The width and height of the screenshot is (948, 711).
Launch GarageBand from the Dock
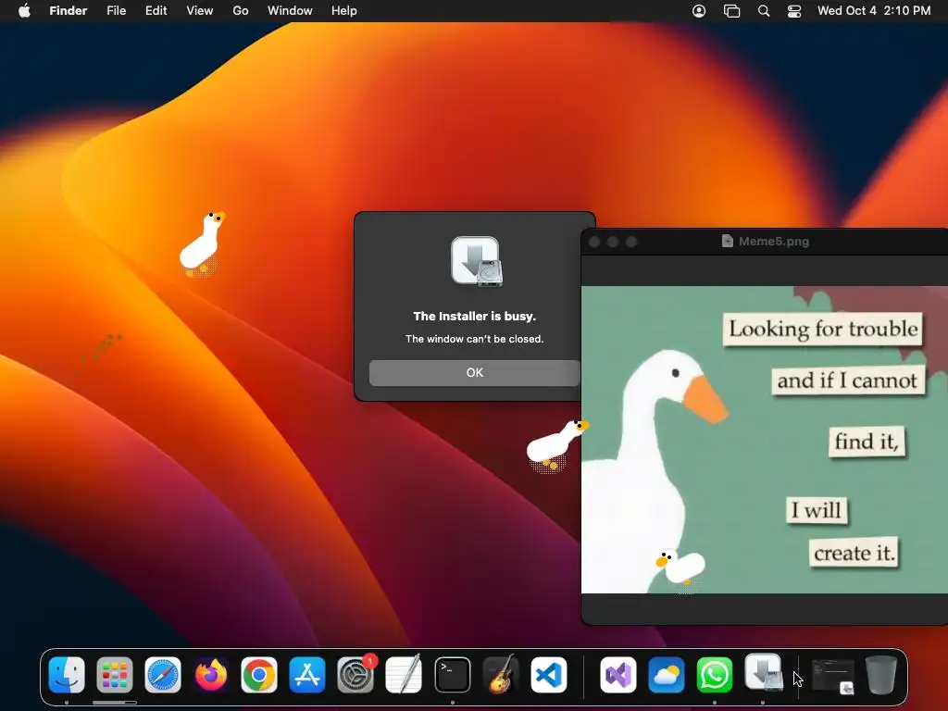501,675
